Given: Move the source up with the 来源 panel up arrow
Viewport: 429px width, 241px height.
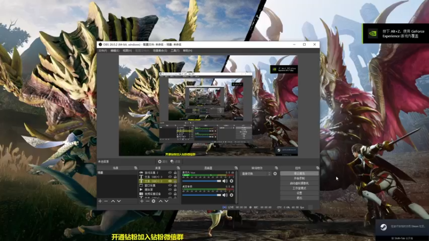Looking at the screenshot, I should tap(160, 201).
